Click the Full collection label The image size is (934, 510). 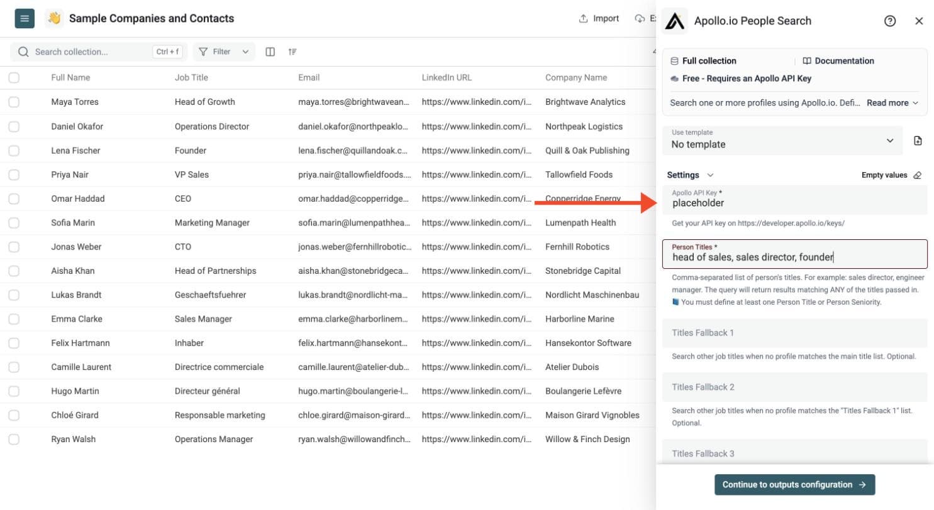(709, 61)
